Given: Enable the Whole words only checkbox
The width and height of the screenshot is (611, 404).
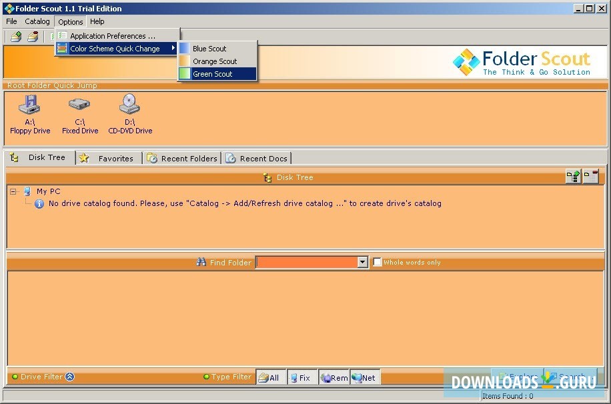Looking at the screenshot, I should pyautogui.click(x=377, y=262).
